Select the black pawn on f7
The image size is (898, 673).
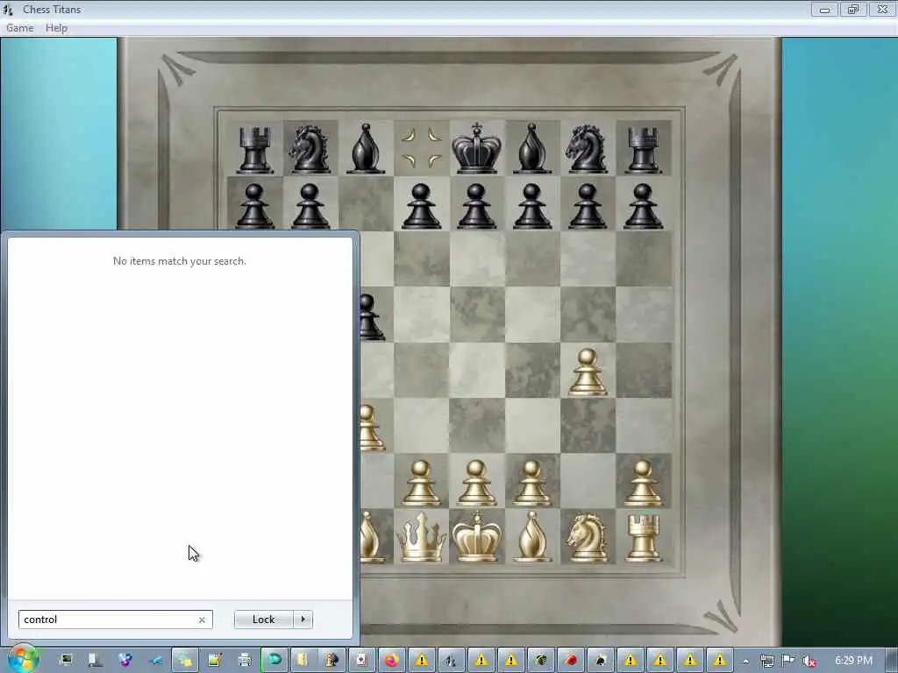pyautogui.click(x=532, y=206)
